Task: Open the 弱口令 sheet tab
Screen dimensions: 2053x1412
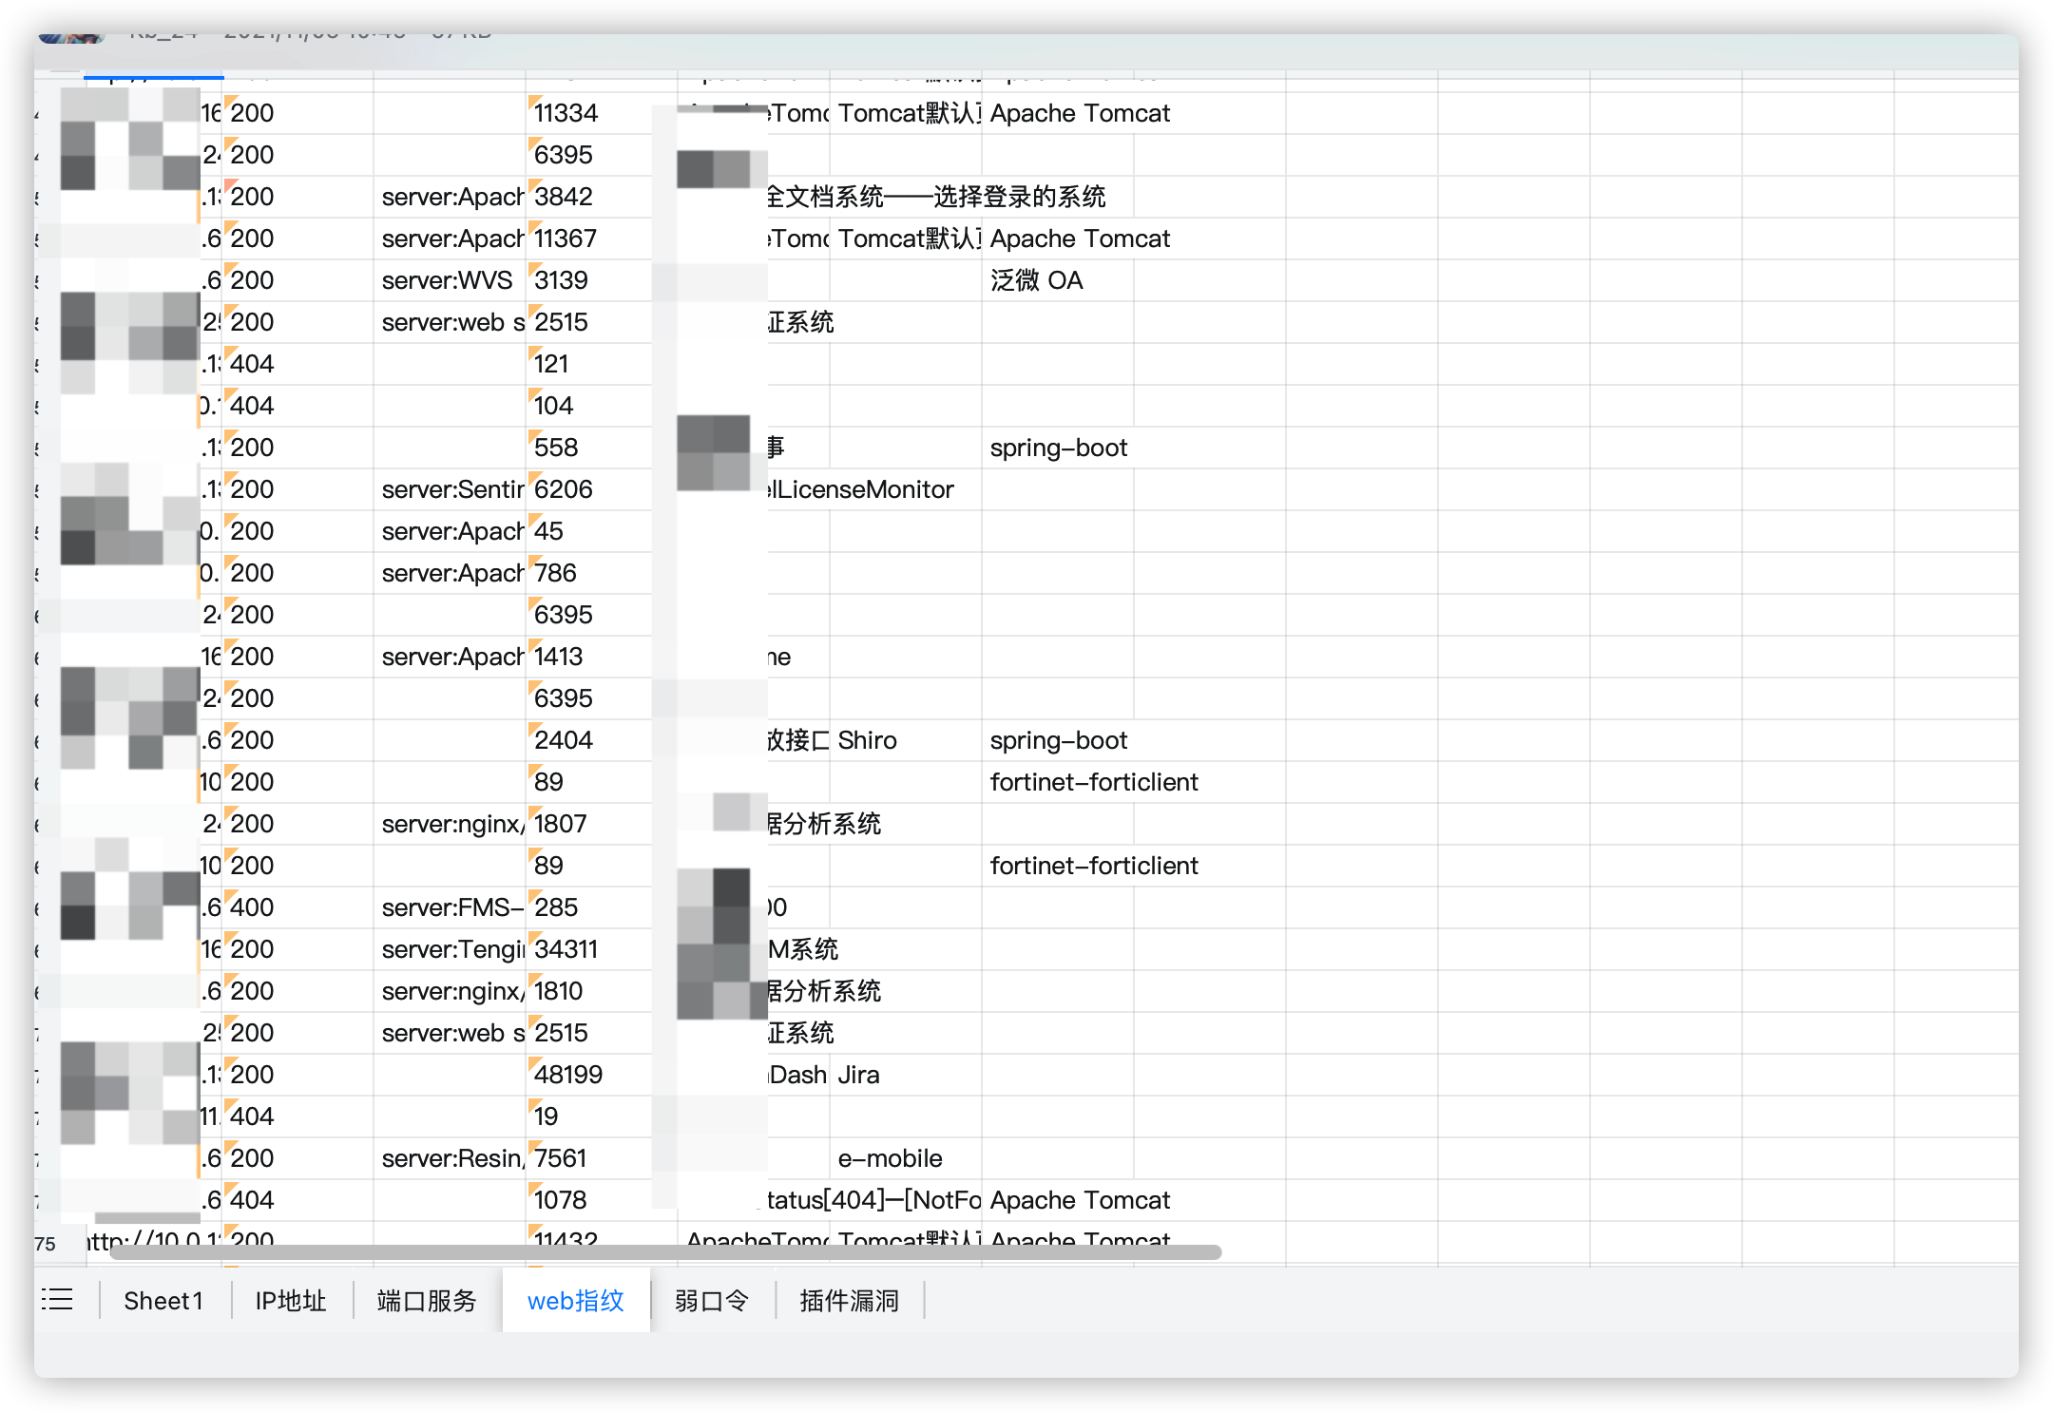Action: point(712,1300)
